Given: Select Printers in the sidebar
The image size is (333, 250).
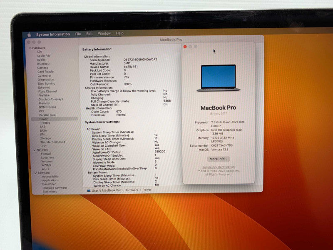Looking at the screenshot, I should point(45,122).
